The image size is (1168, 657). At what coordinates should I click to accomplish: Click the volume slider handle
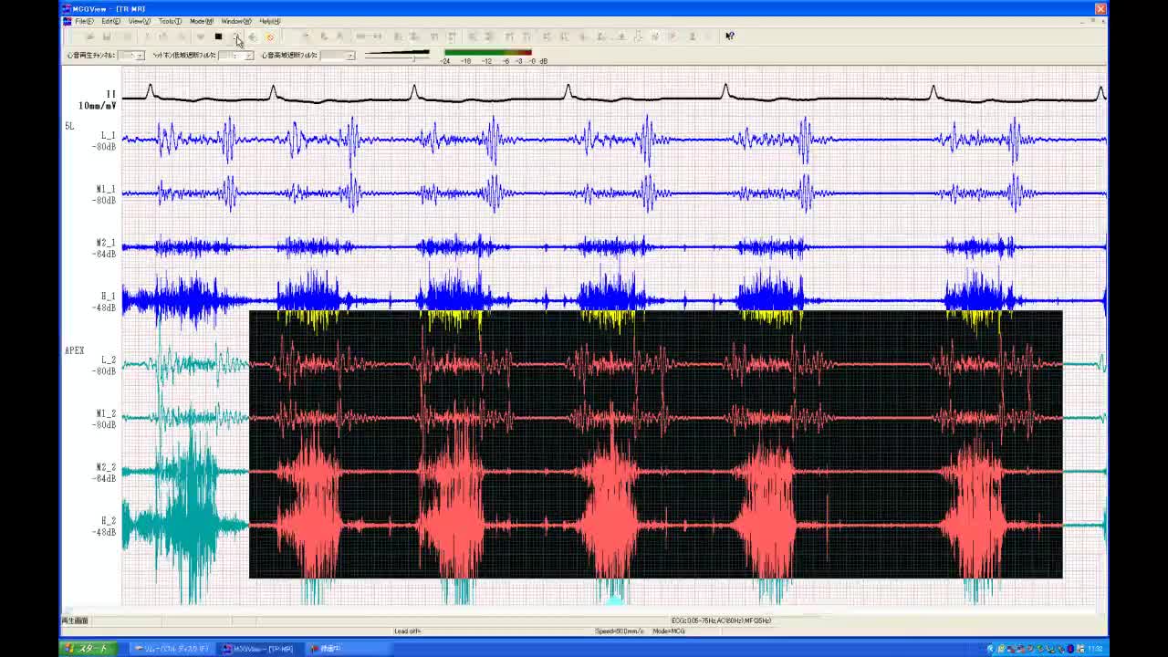click(414, 57)
